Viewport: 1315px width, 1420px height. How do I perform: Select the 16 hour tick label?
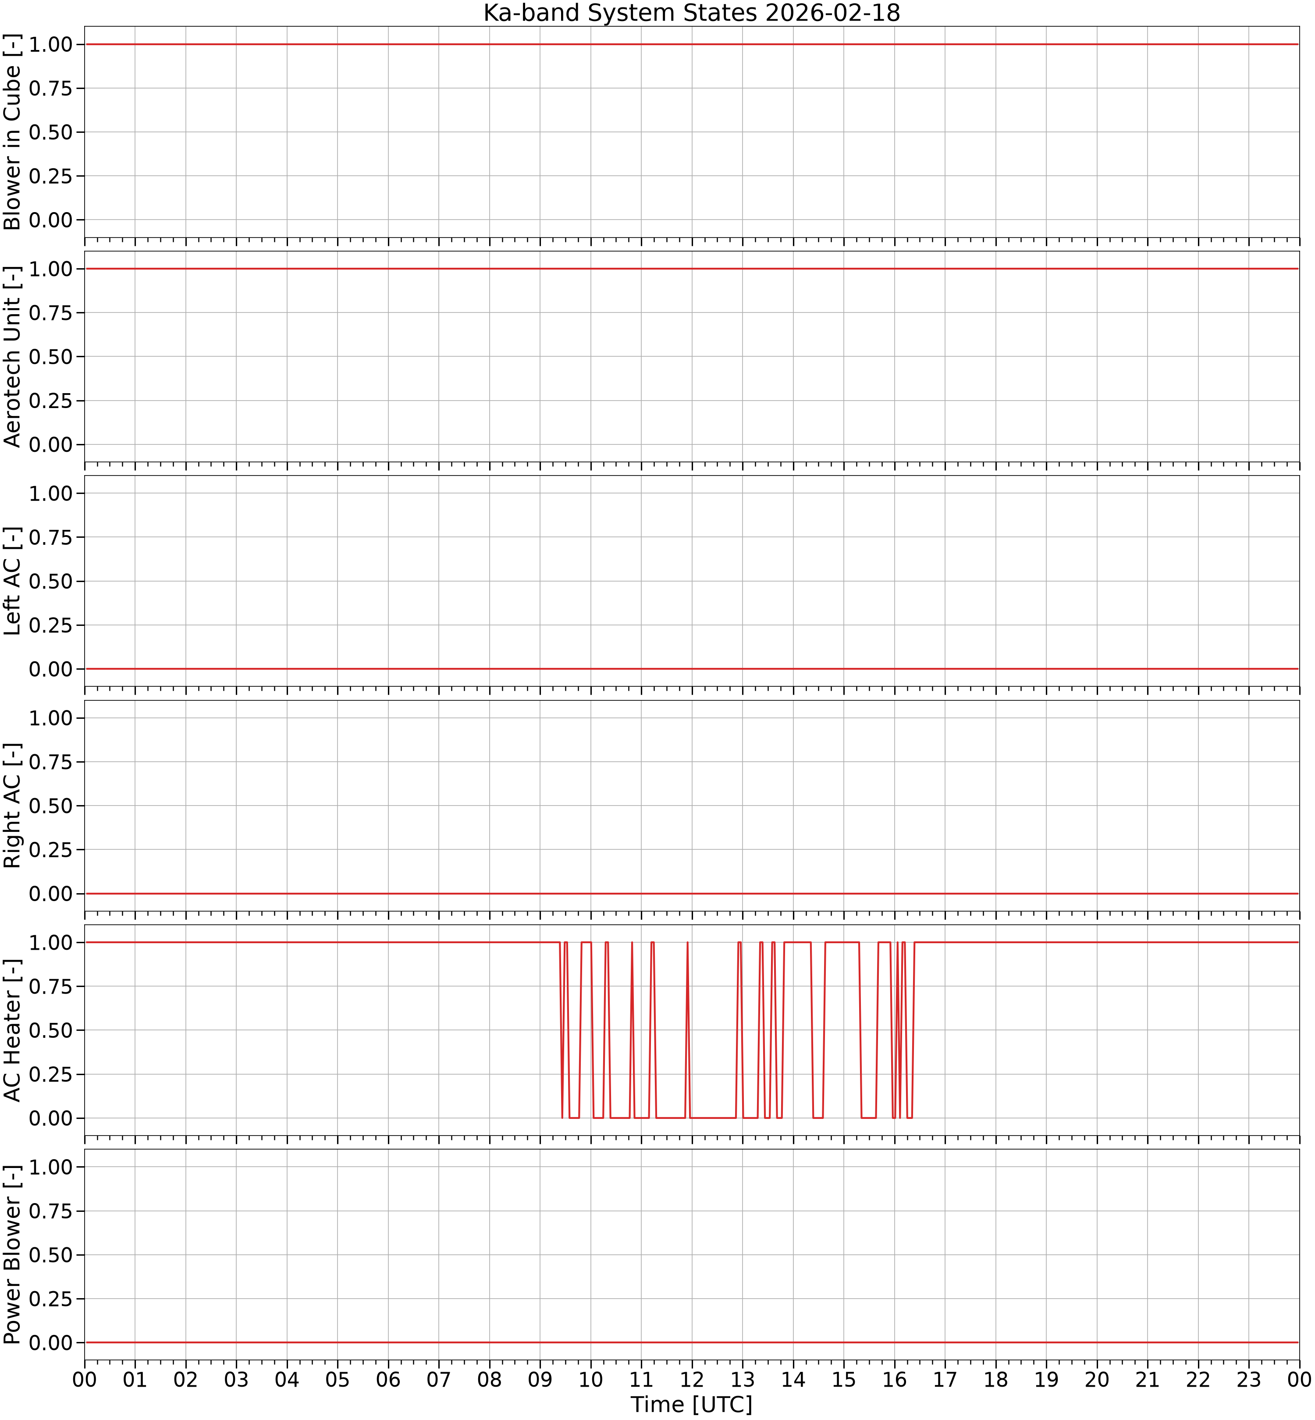[x=895, y=1379]
